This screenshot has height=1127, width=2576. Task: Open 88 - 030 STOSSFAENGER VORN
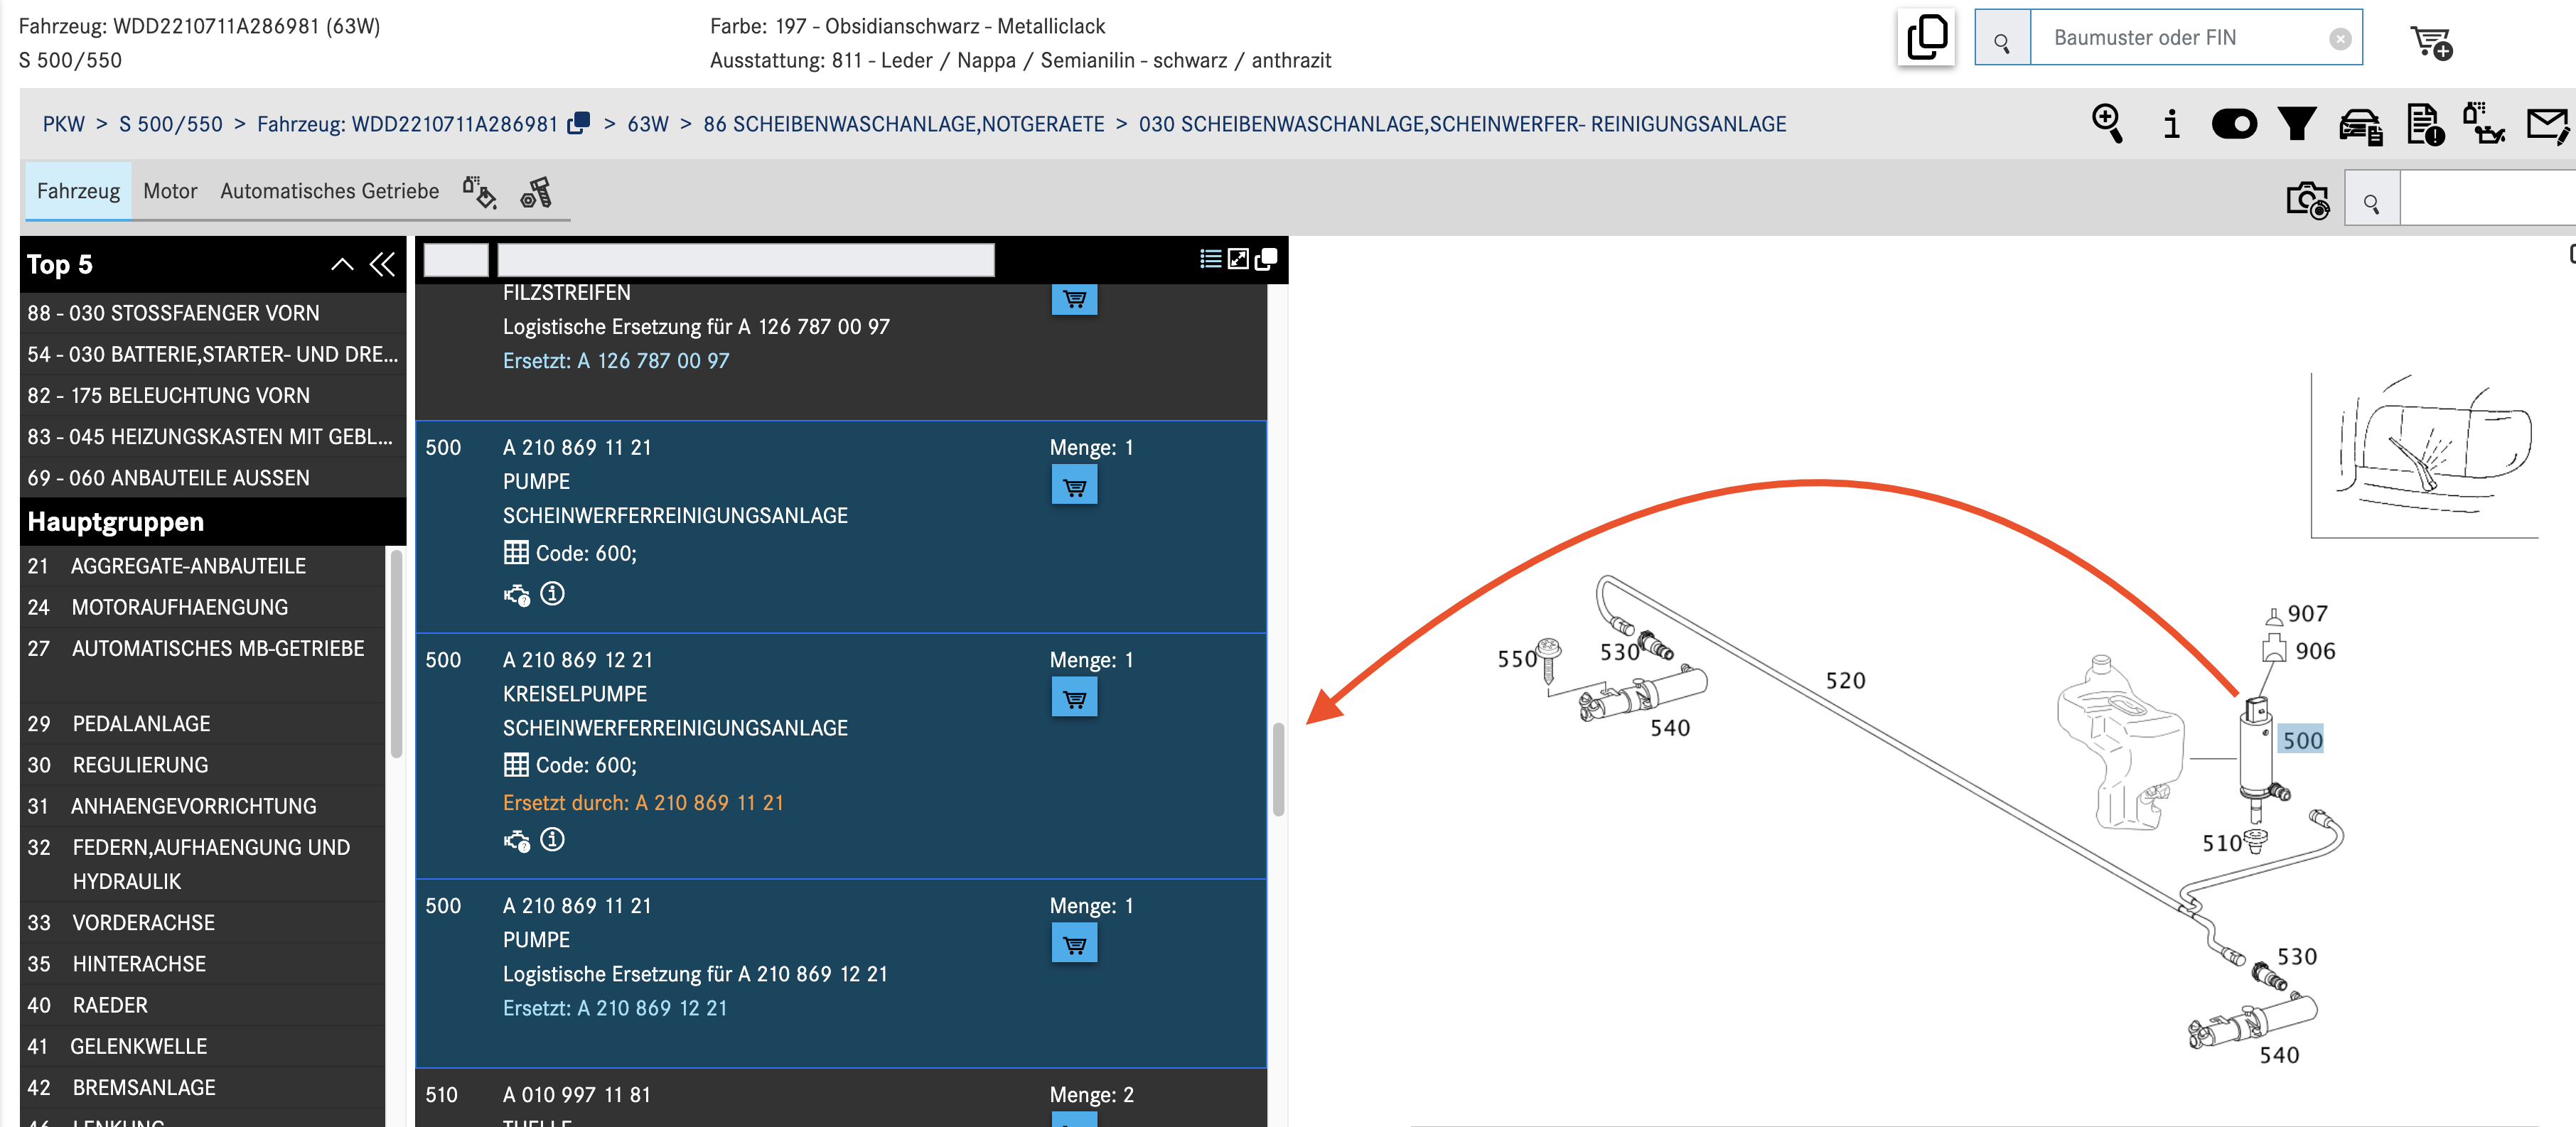(212, 313)
